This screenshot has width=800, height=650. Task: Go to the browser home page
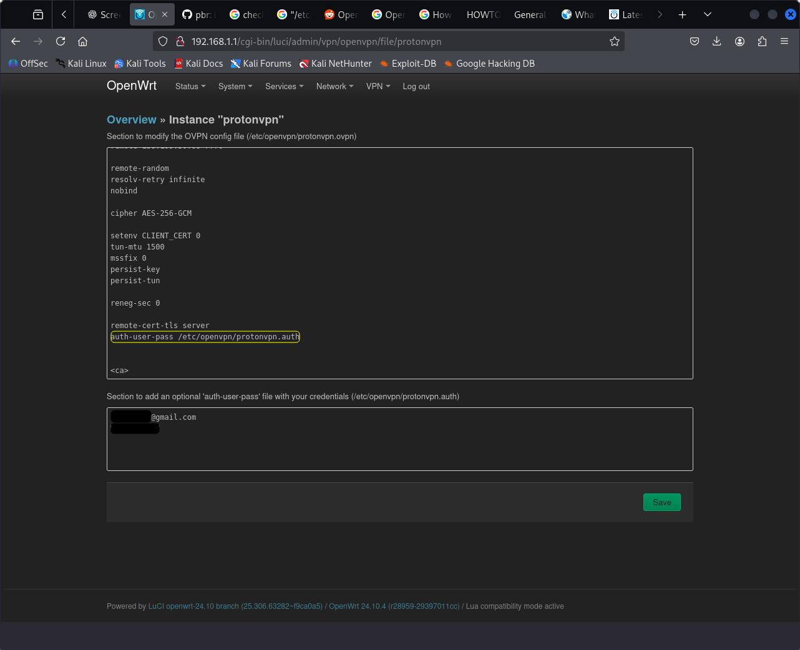pyautogui.click(x=82, y=41)
